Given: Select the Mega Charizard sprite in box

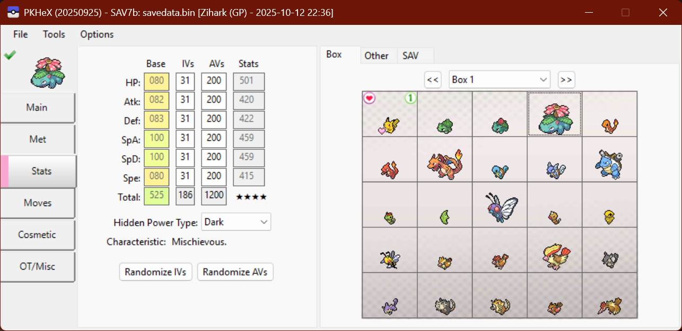Looking at the screenshot, I should (x=444, y=159).
